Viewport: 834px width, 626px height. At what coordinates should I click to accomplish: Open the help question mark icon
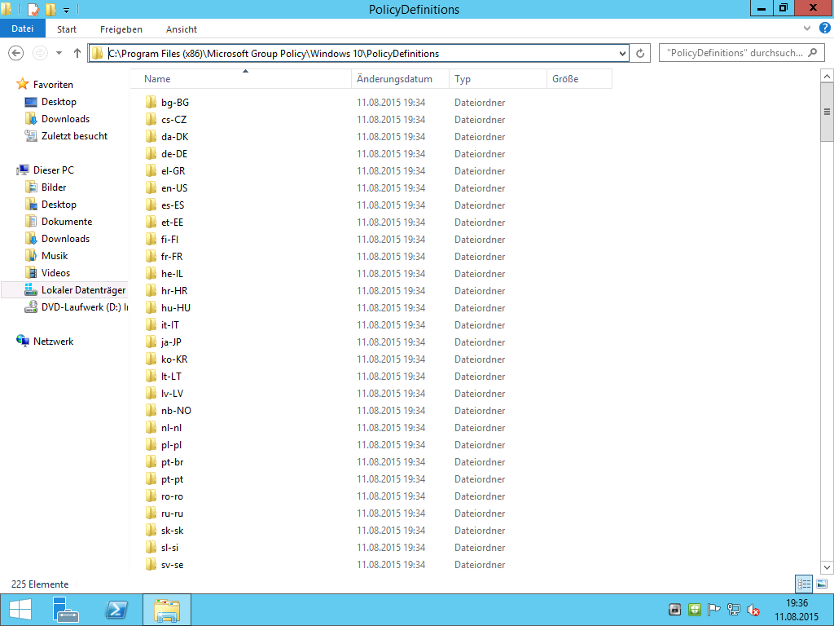click(822, 29)
